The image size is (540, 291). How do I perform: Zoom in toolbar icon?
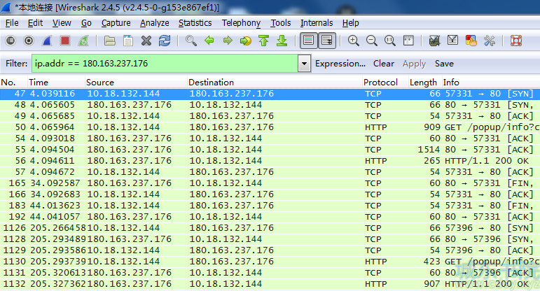point(353,41)
